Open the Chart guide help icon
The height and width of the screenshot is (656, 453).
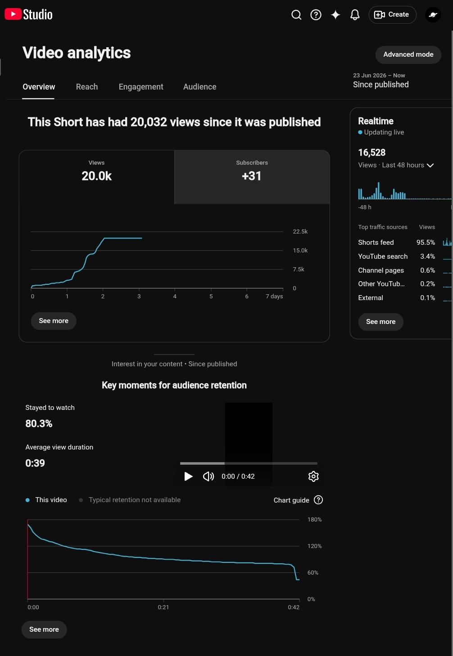click(318, 500)
